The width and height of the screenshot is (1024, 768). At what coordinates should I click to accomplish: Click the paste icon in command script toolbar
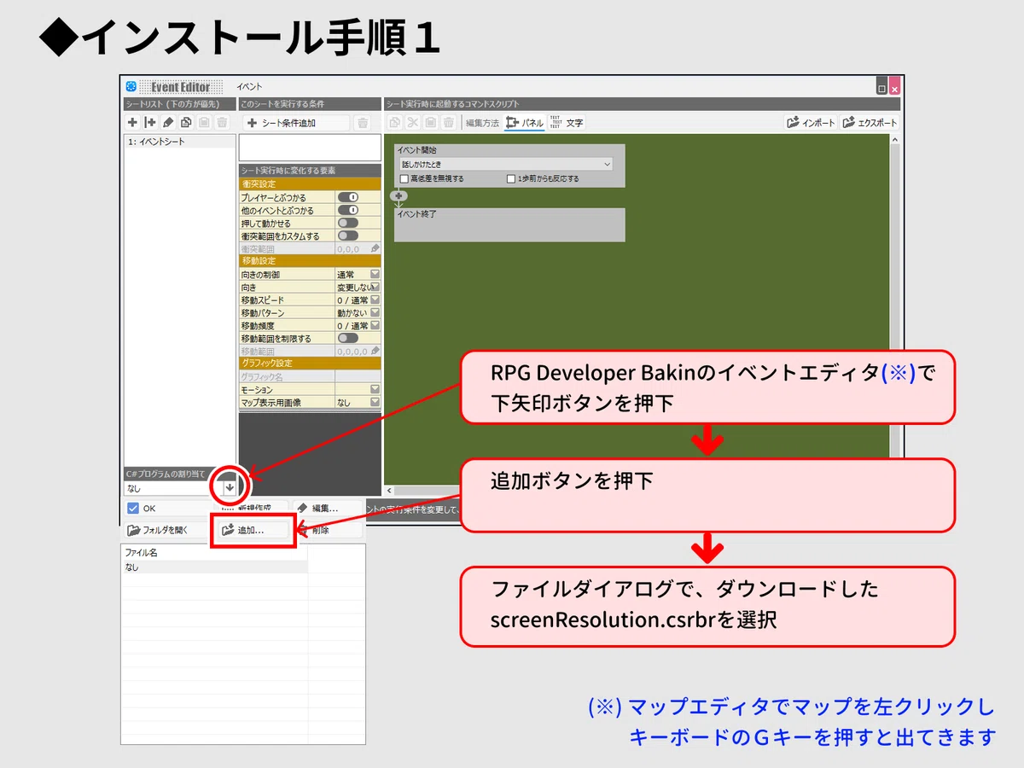pos(431,123)
